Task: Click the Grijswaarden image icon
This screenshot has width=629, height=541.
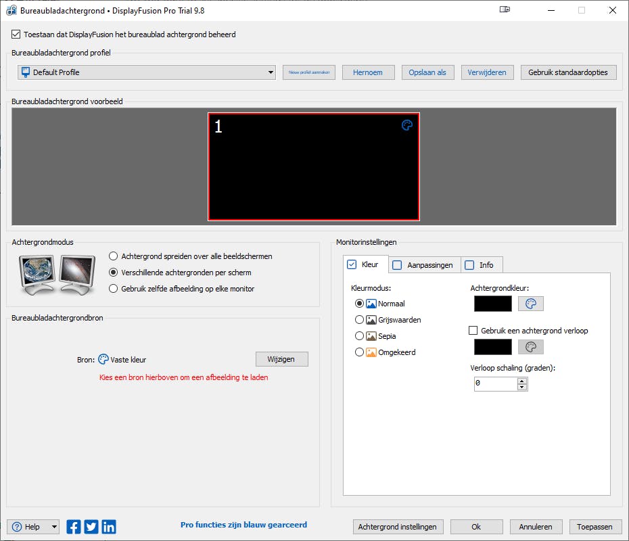Action: tap(371, 320)
